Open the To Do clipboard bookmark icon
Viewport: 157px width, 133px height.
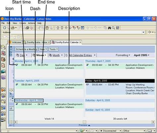tap(3, 65)
